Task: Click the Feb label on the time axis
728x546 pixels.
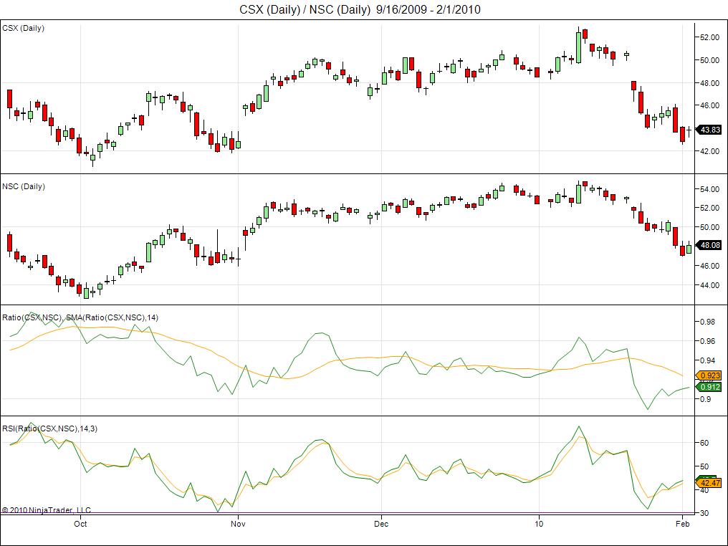Action: pos(682,524)
